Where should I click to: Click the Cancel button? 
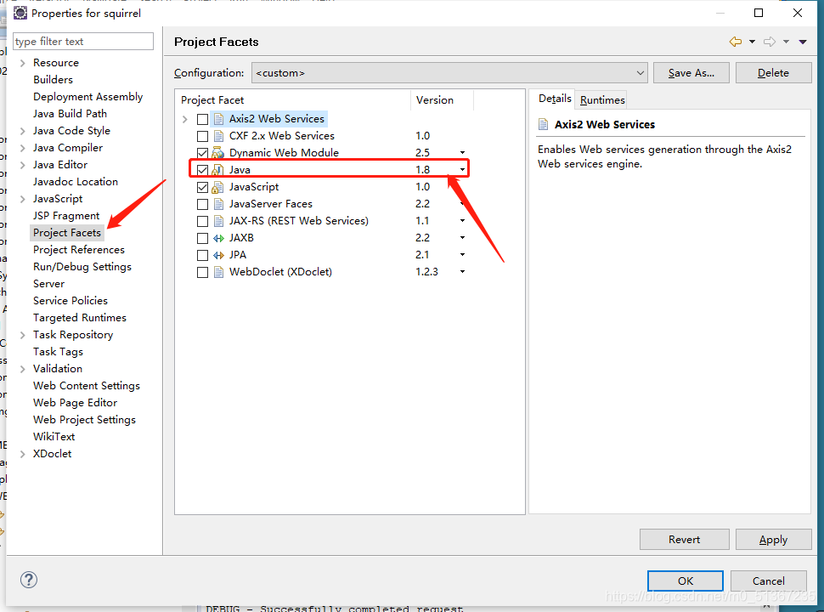(x=768, y=581)
